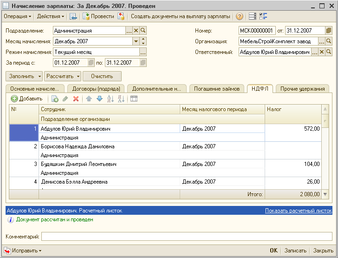Clear the Подразделение field with its X icon
The image size is (338, 258).
(136, 30)
